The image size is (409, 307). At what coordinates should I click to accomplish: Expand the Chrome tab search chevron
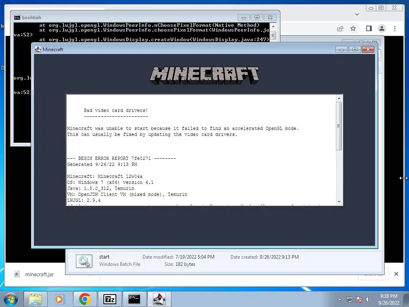pyautogui.click(x=357, y=14)
